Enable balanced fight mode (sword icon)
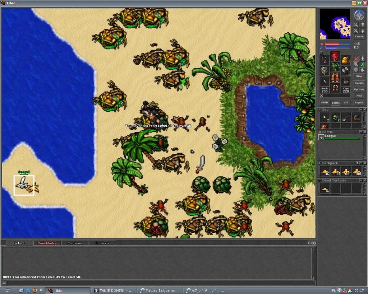The width and height of the screenshot is (368, 294). point(356,65)
